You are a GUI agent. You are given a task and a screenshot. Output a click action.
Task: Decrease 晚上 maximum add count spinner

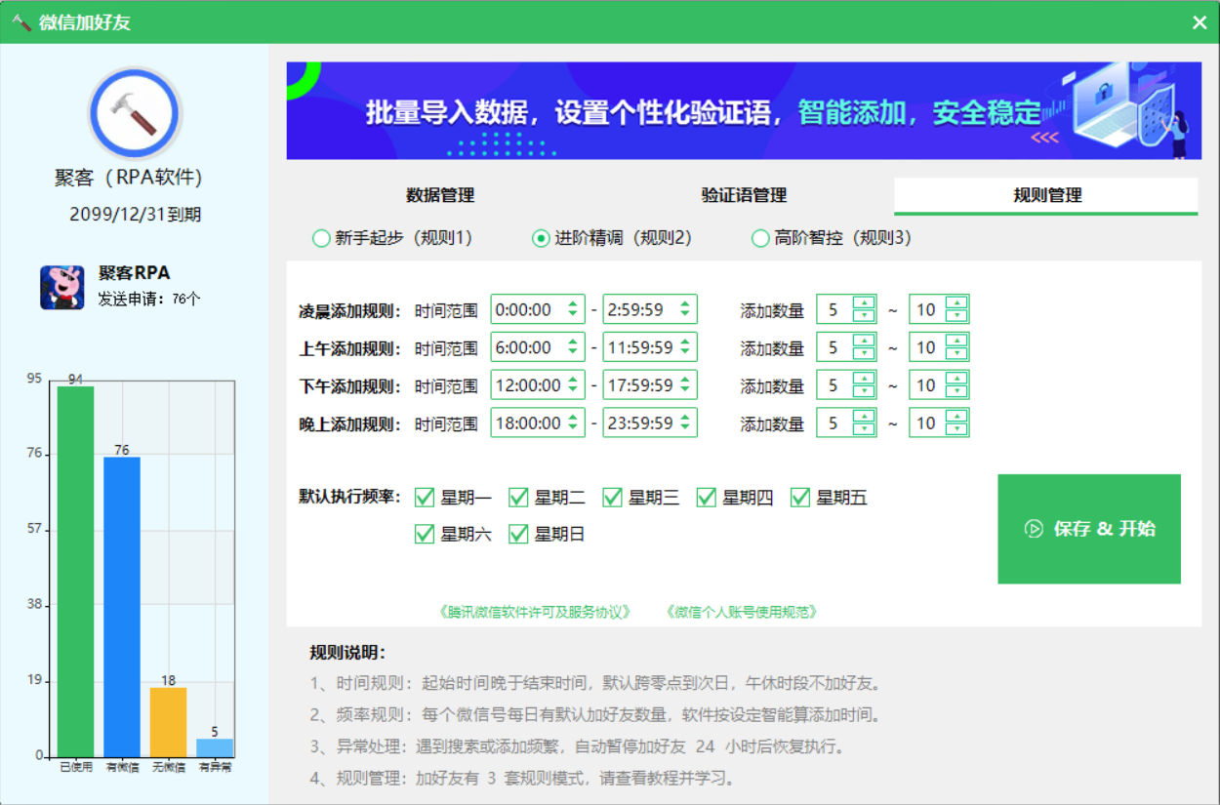[956, 430]
